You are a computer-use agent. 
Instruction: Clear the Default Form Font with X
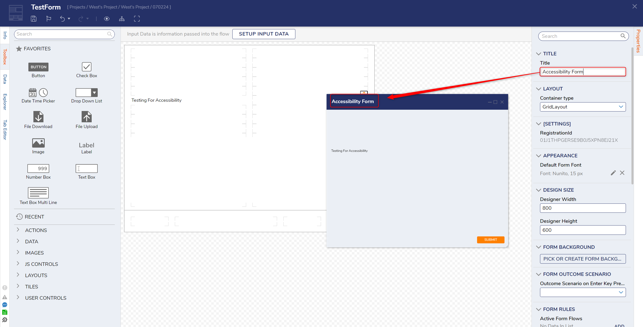click(x=622, y=173)
